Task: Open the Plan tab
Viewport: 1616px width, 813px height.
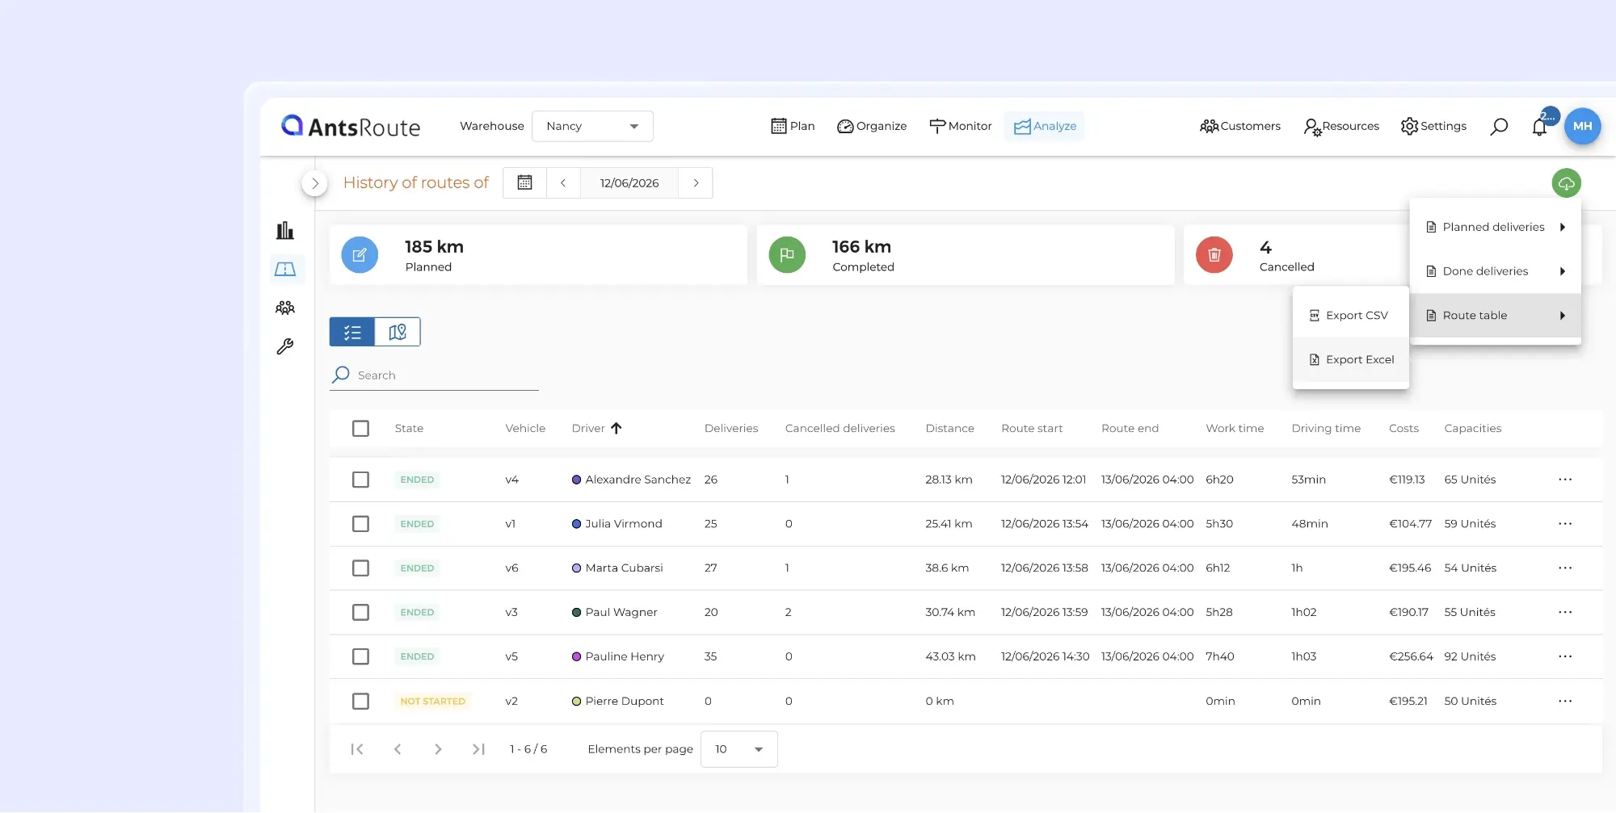Action: [x=793, y=126]
